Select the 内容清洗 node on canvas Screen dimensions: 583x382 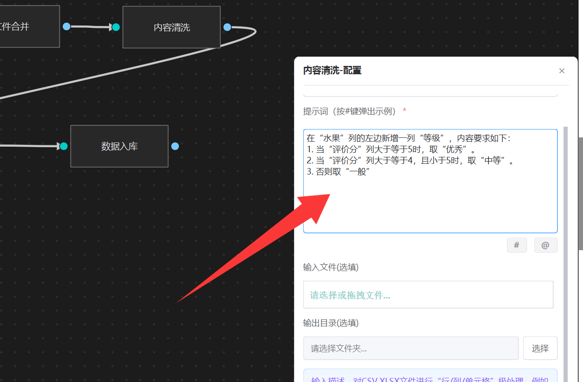tap(171, 27)
